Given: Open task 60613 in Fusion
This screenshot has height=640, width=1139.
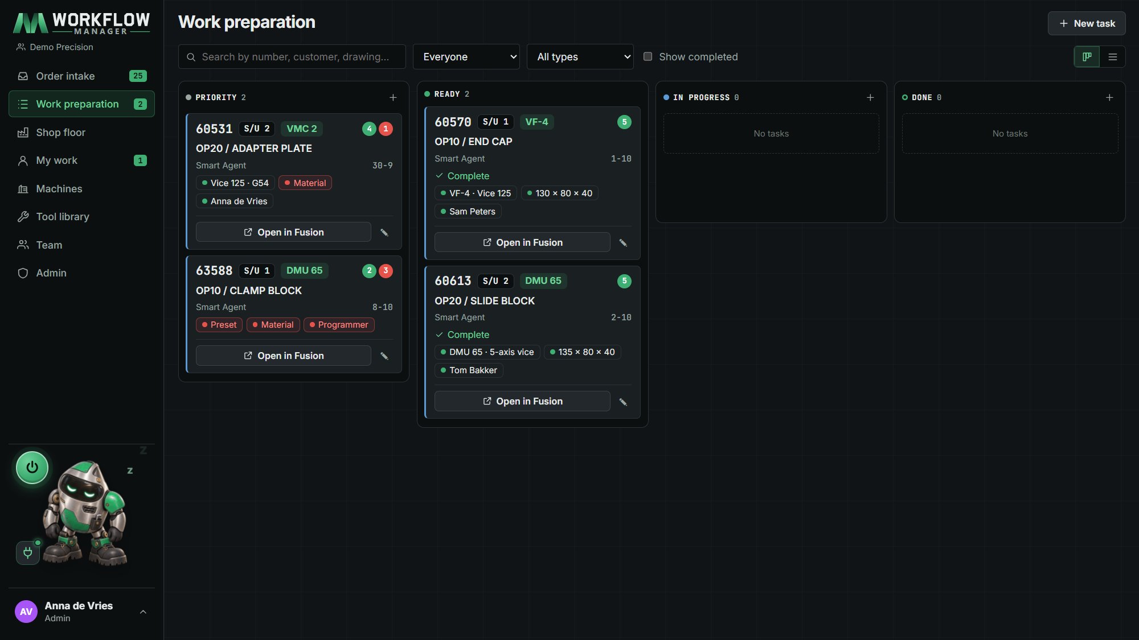Looking at the screenshot, I should (x=522, y=401).
